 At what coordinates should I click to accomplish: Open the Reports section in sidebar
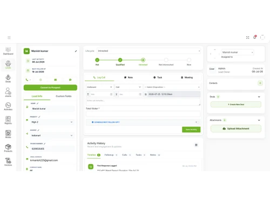coord(8,120)
